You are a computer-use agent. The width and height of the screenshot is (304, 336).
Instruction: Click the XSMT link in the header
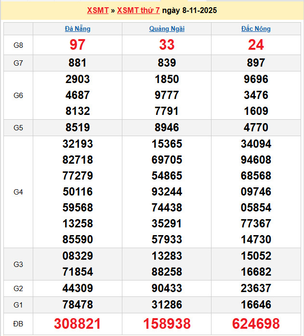pyautogui.click(x=98, y=10)
